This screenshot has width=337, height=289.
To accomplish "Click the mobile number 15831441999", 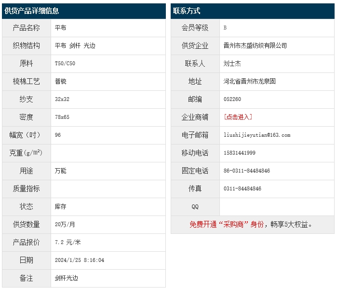I will 240,153.
